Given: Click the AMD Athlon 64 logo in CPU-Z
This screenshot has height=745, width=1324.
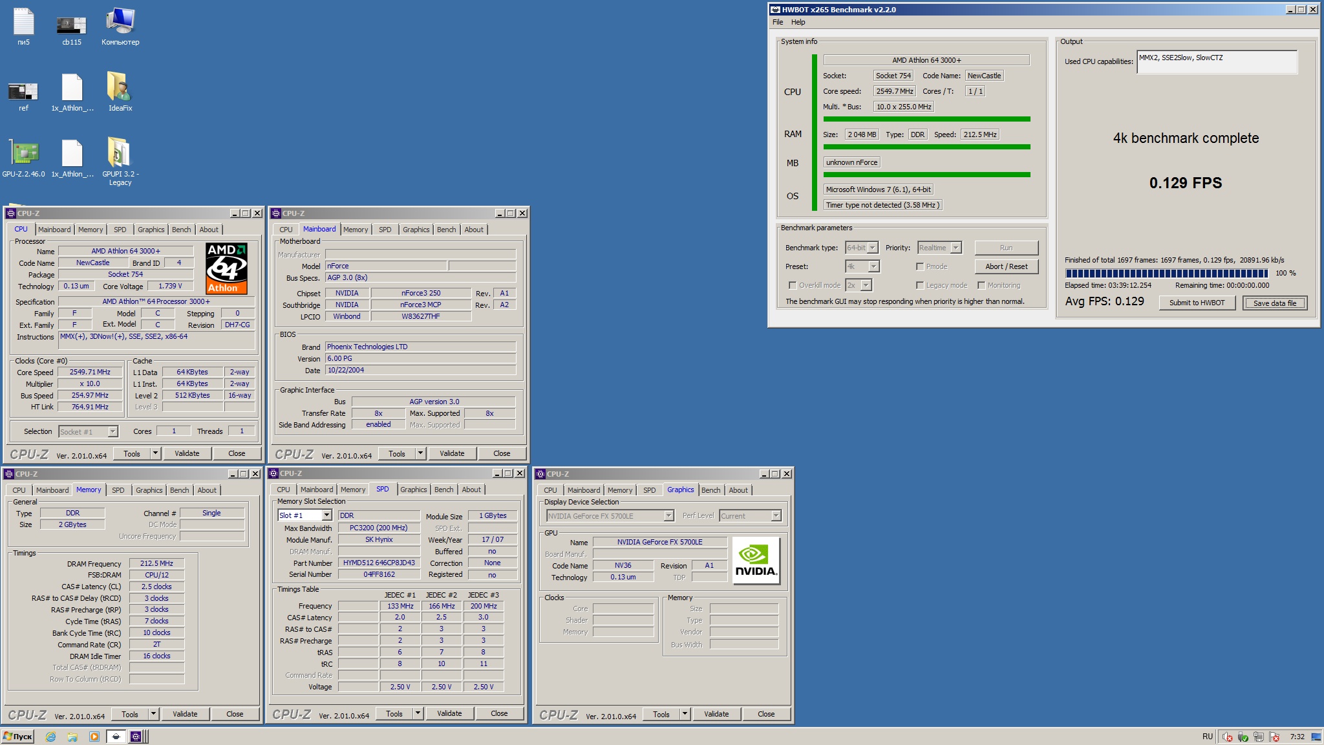Looking at the screenshot, I should [x=226, y=268].
